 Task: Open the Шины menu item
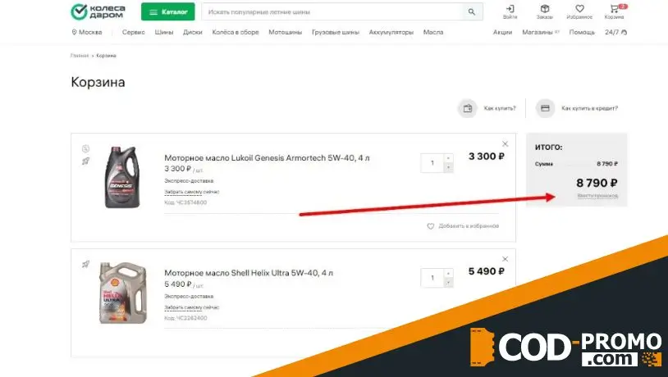(x=164, y=32)
